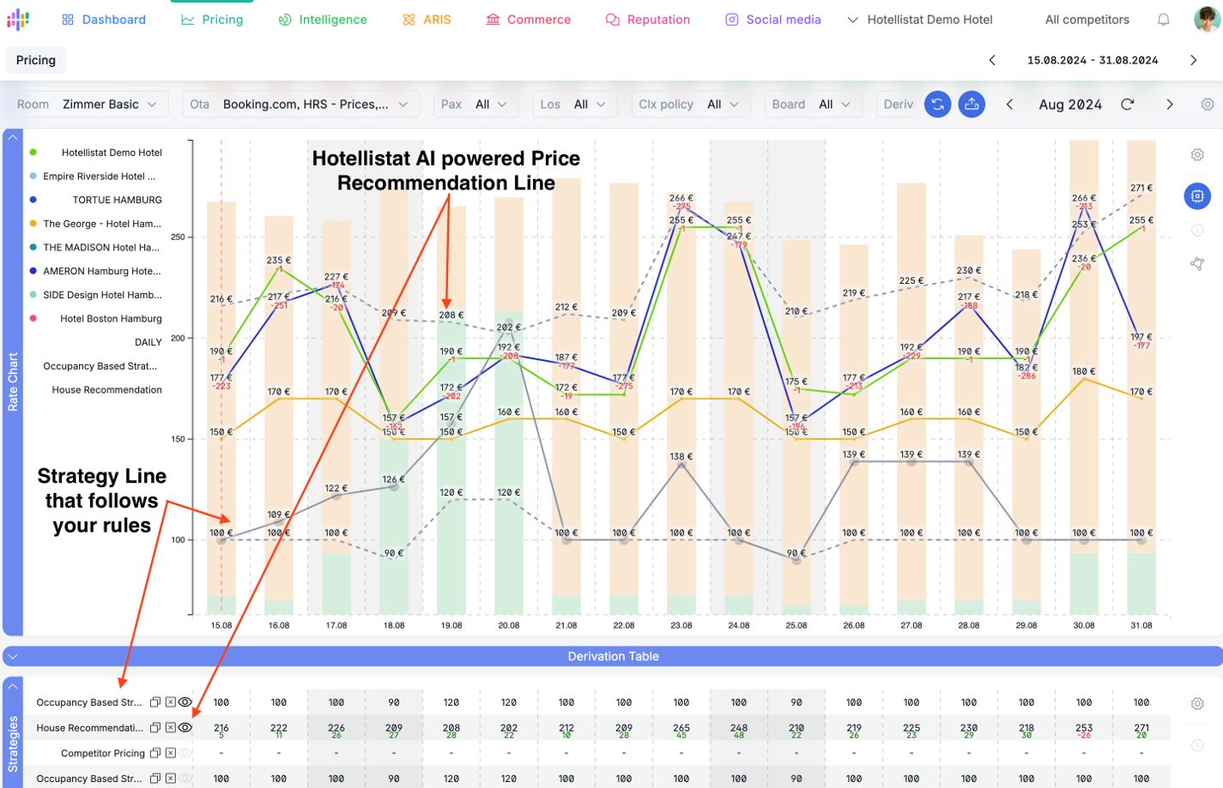Open the Reputation menu

coord(647,20)
